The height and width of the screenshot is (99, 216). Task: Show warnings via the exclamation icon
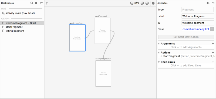153,3
